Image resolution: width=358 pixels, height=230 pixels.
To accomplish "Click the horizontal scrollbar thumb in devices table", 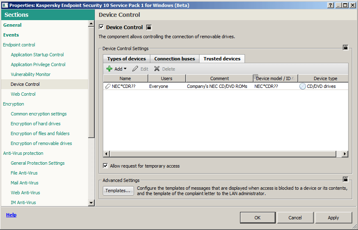I will (223, 154).
